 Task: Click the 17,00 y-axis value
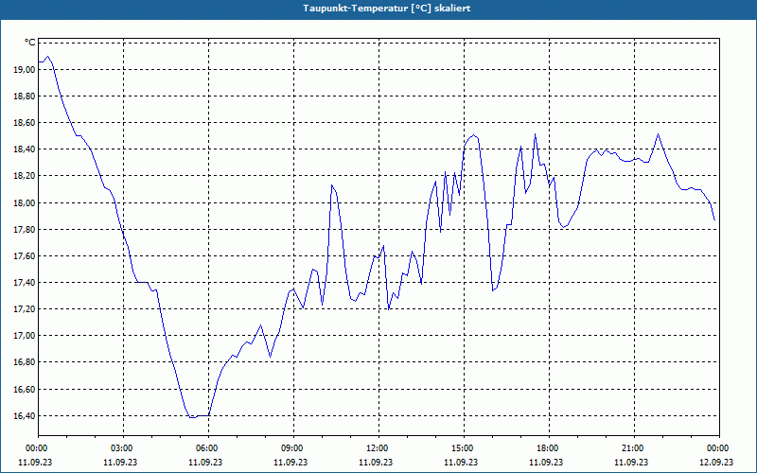[x=26, y=336]
